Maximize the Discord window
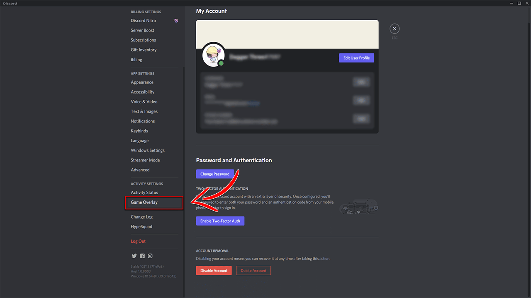Screen dimensions: 531x298 519,3
